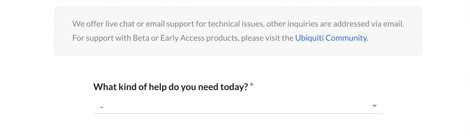The image size is (470, 138).
Task: Click the phrase "please visit the"
Action: (267, 38)
